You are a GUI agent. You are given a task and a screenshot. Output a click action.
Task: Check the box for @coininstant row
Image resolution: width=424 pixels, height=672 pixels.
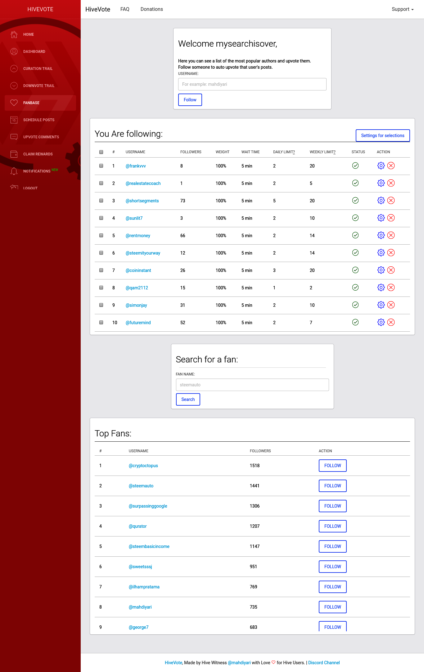point(101,270)
